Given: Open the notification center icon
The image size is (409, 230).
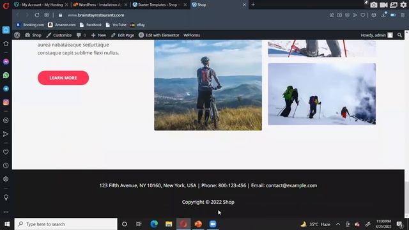Looking at the screenshot, I should [x=399, y=224].
